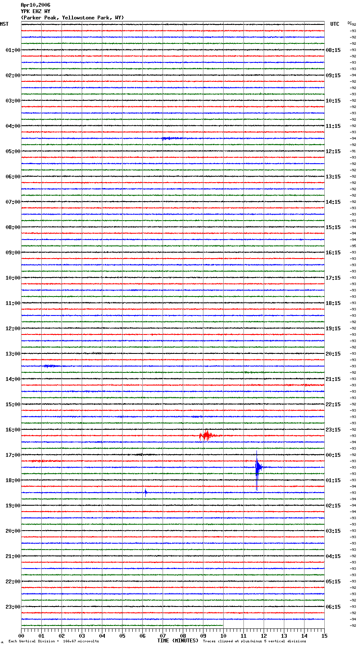Click the UTC timezone label
Image resolution: width=358 pixels, height=647 pixels.
tap(334, 24)
